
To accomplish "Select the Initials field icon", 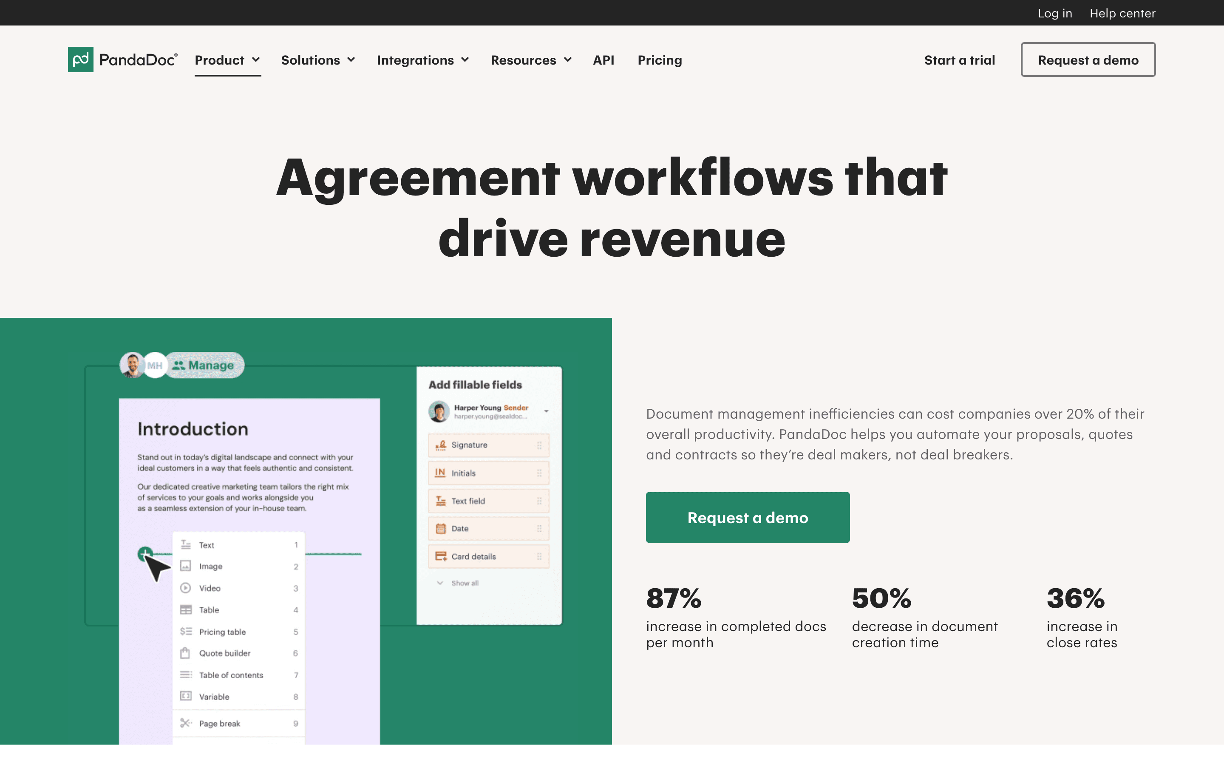I will (440, 473).
